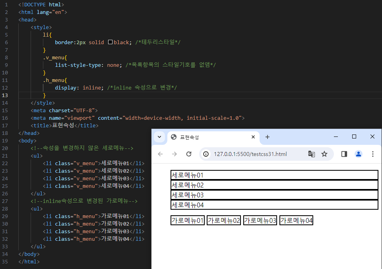Screen dimensions: 382x269
Task: Click 세로메뉴01 item in the browser page
Action: tap(274, 175)
